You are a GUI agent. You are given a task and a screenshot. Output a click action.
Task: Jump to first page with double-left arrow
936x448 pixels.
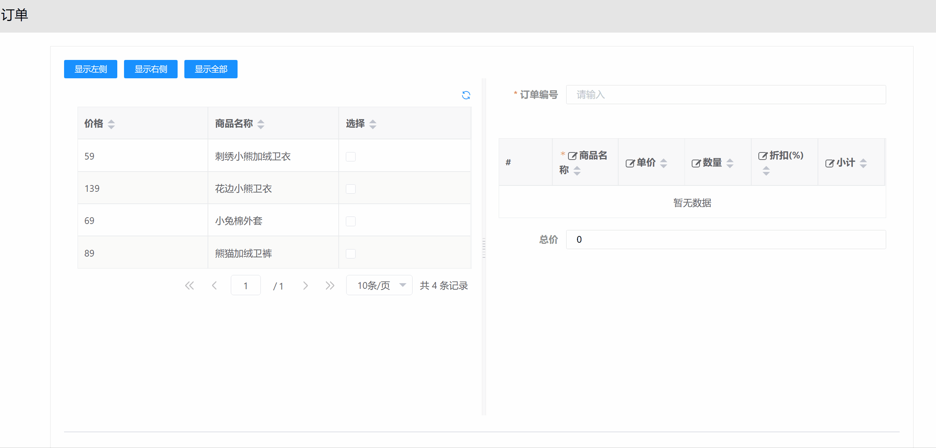coord(190,286)
